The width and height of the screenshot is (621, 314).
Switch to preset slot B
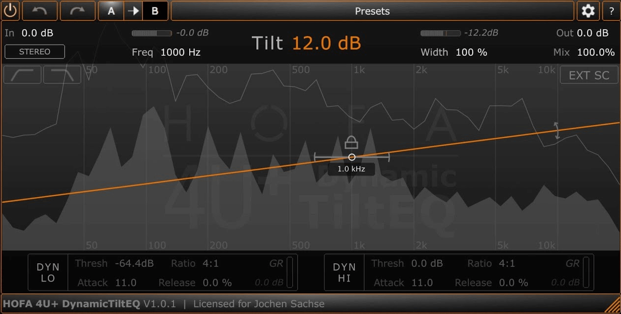[155, 11]
